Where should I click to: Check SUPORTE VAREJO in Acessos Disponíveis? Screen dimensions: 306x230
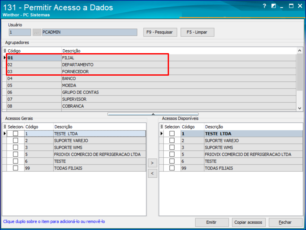(x=172, y=141)
